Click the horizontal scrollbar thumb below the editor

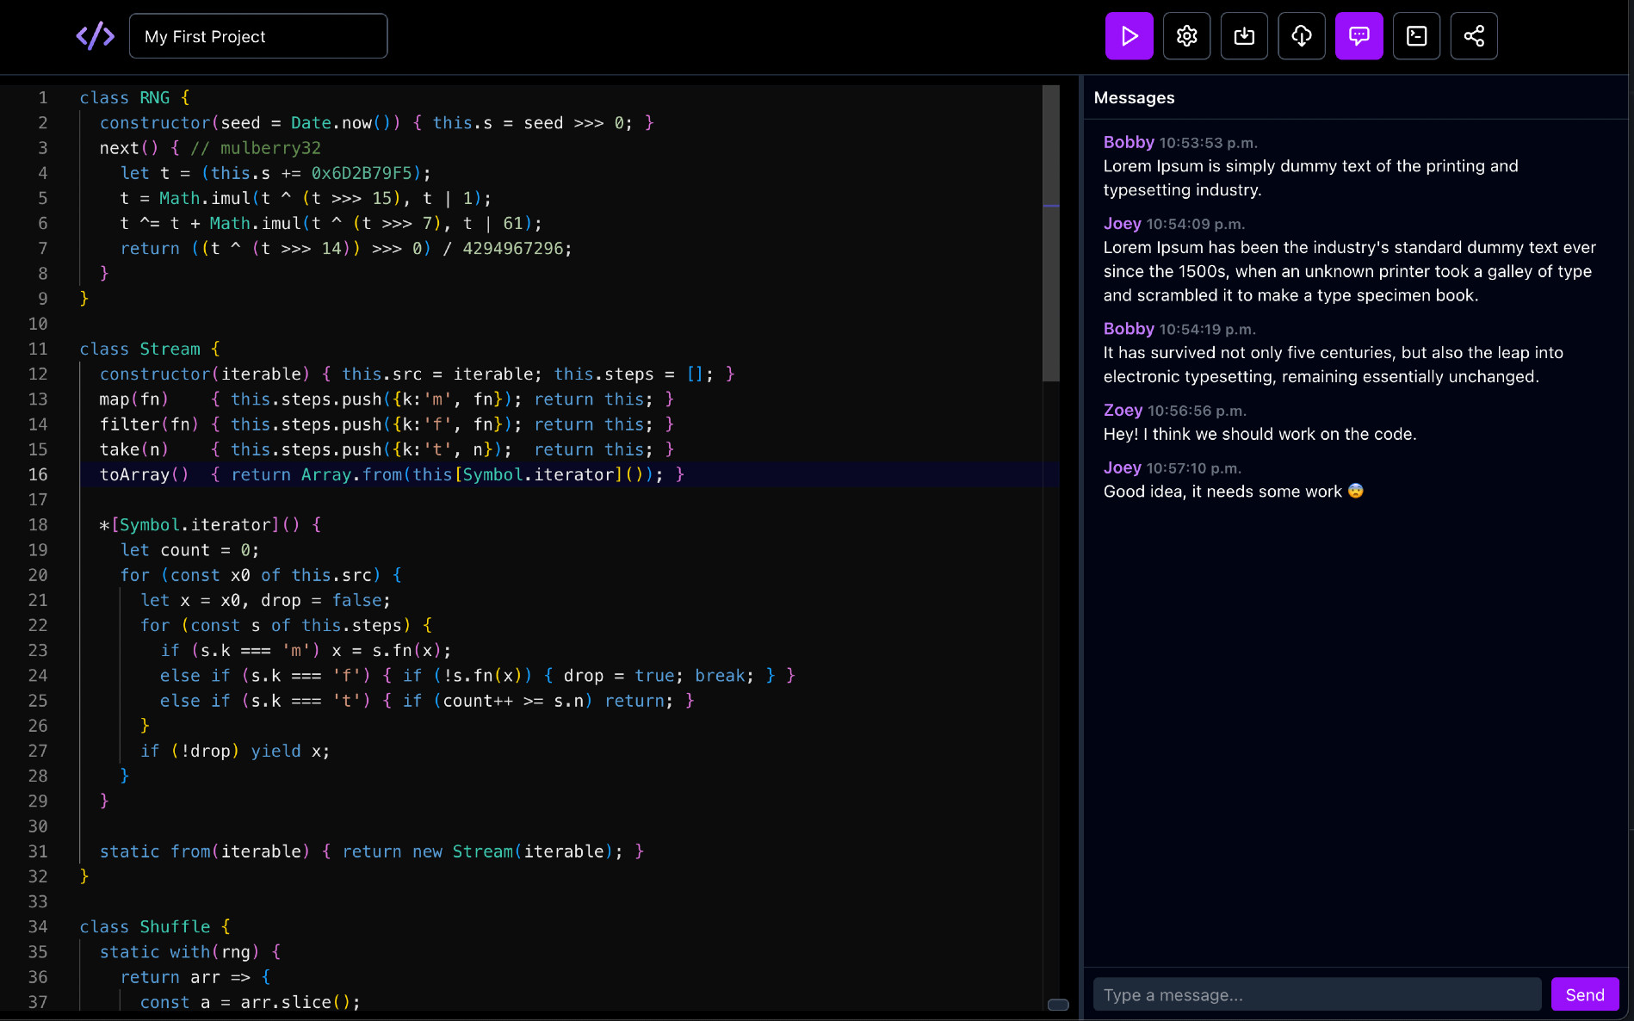pyautogui.click(x=1058, y=1005)
